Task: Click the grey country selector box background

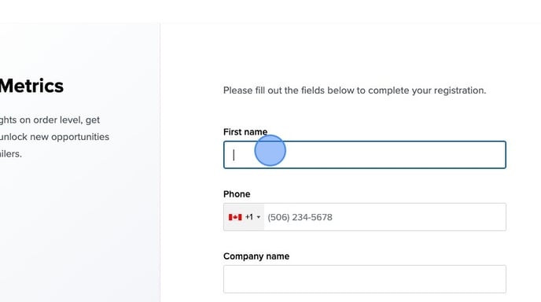Action: tap(244, 217)
